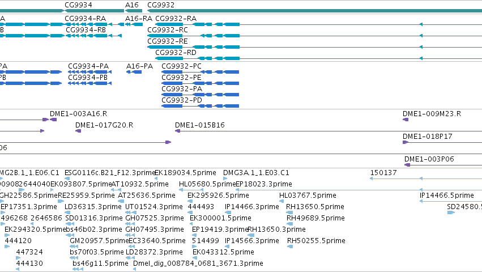Select the IP14566.3prime label
This screenshot has height=272, width=482.
pyautogui.click(x=251, y=241)
